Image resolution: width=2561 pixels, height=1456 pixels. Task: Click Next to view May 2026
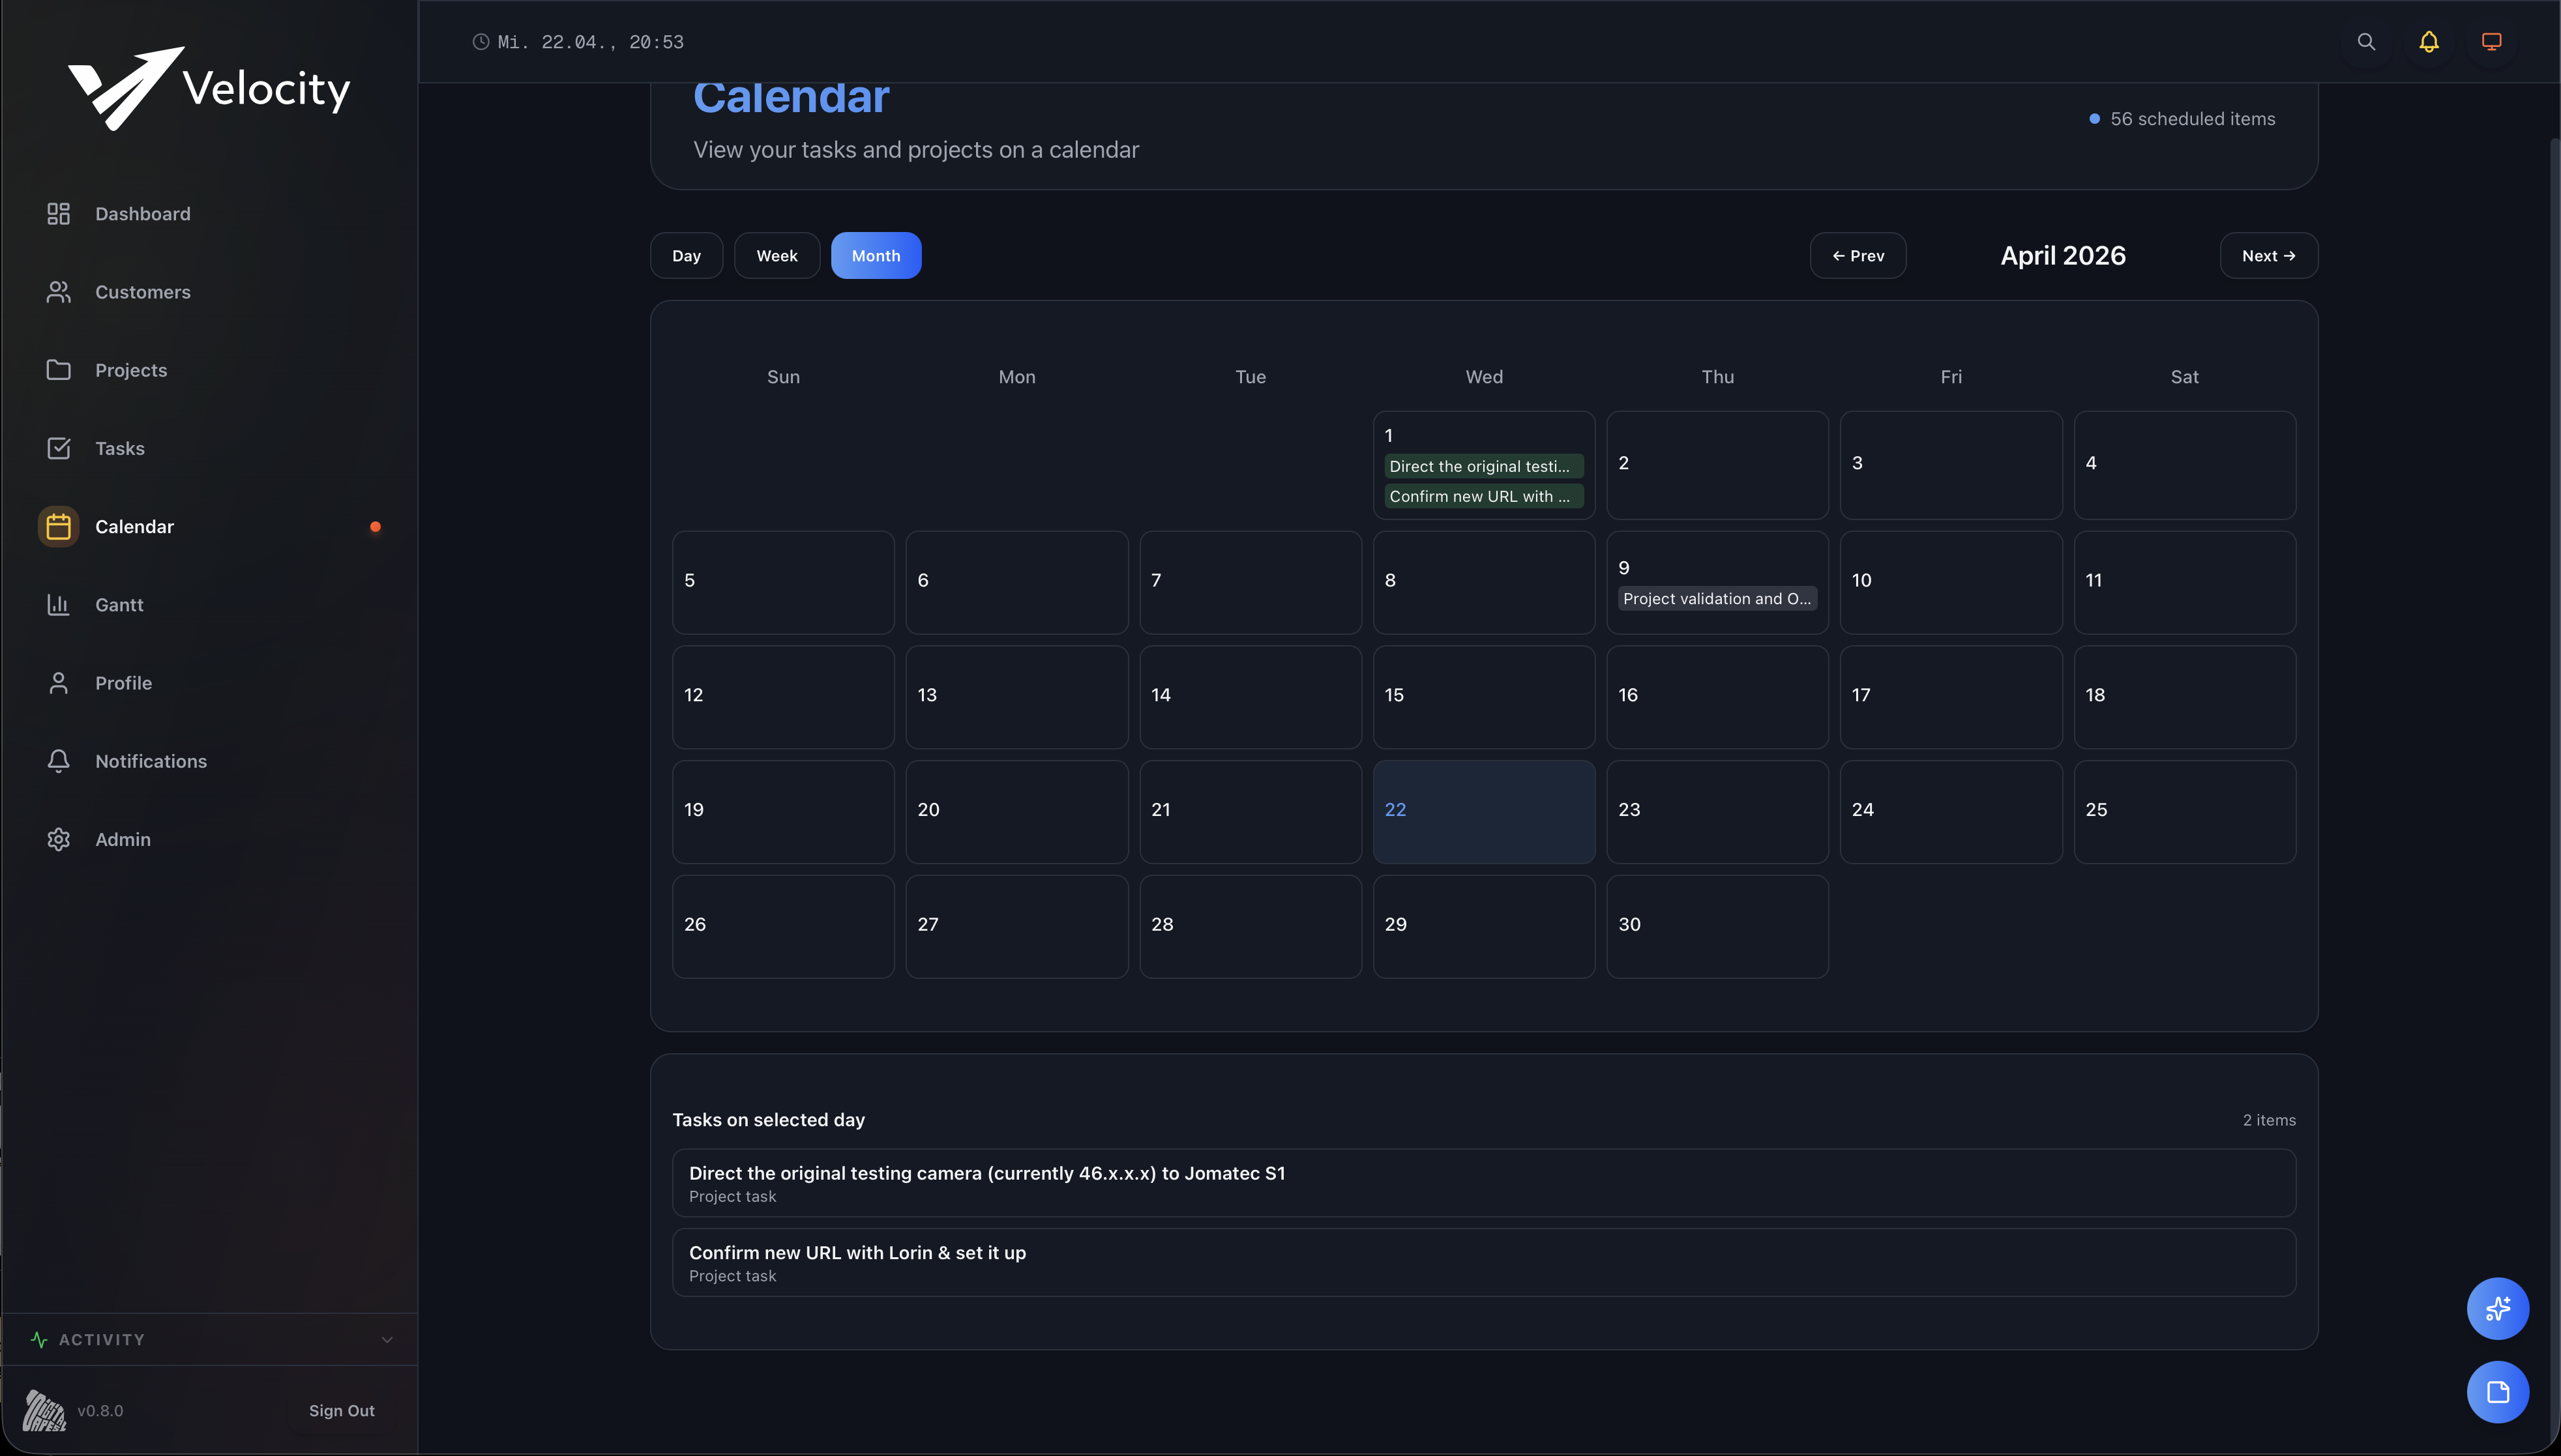click(x=2267, y=255)
